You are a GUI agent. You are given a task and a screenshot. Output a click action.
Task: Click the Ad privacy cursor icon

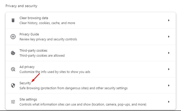click(13, 69)
